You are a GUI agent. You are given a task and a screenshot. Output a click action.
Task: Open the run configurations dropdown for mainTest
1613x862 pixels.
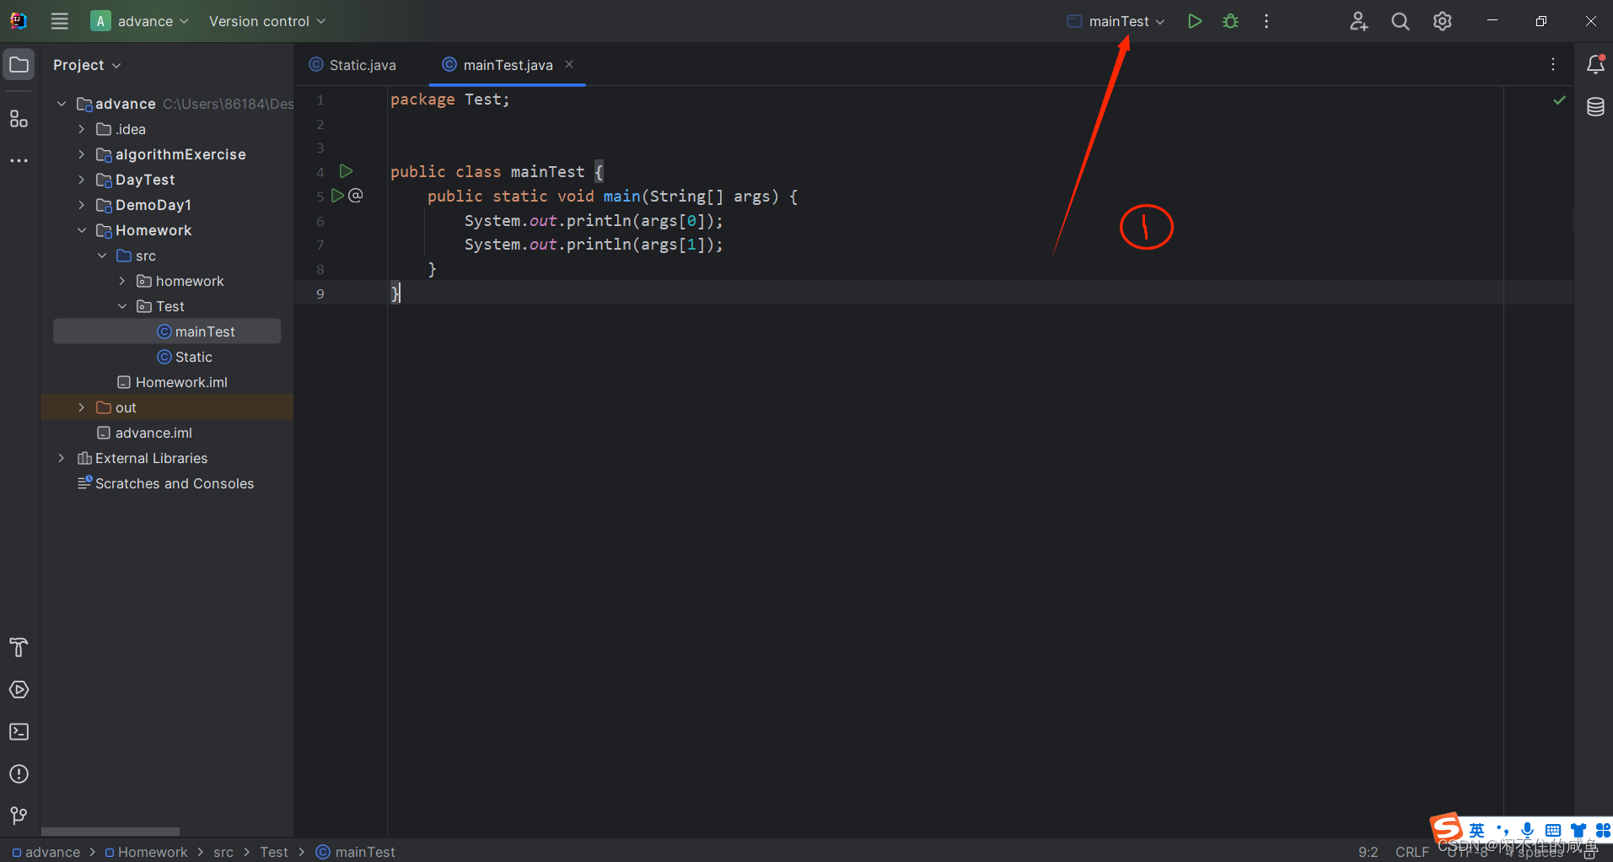[x=1161, y=21]
